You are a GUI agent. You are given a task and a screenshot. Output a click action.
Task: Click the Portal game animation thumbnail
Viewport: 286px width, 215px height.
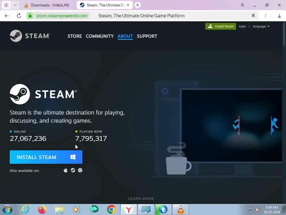[x=232, y=126]
